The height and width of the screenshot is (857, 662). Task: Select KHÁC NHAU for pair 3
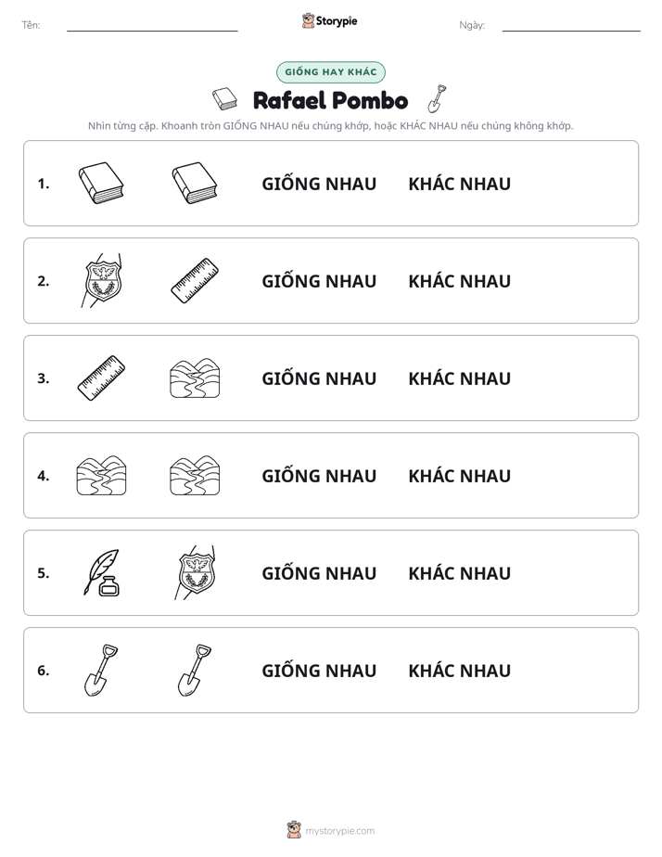(459, 378)
